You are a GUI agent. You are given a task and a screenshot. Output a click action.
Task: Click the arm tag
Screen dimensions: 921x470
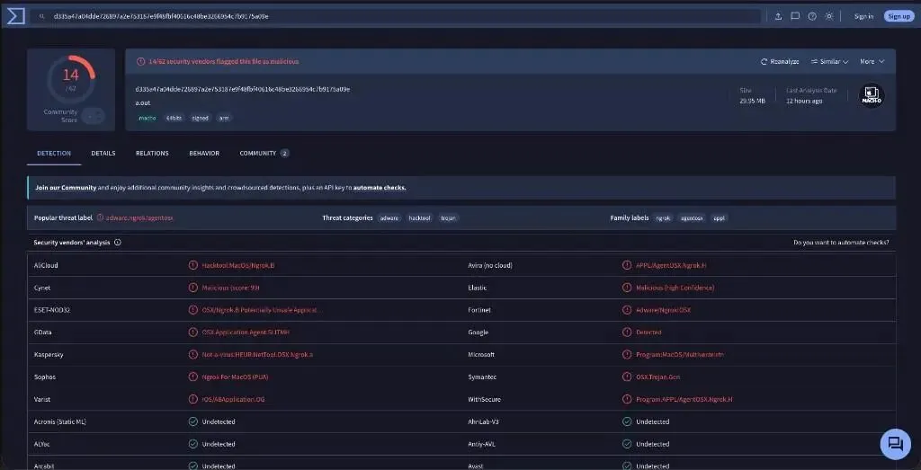[x=224, y=118]
